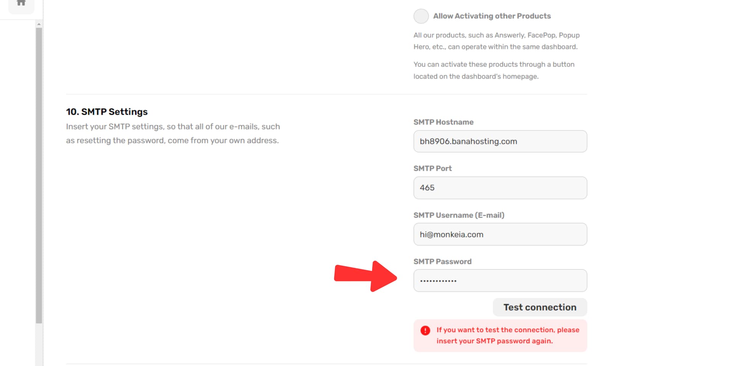
Task: Click the red arrow pointing at password
Action: point(365,276)
